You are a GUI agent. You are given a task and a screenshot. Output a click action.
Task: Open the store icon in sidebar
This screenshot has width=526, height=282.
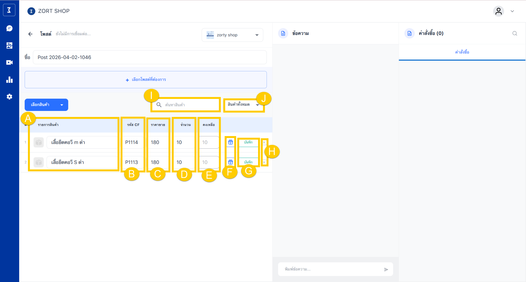point(9,46)
